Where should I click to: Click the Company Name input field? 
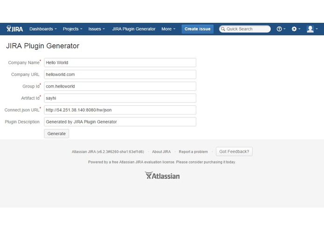[120, 62]
